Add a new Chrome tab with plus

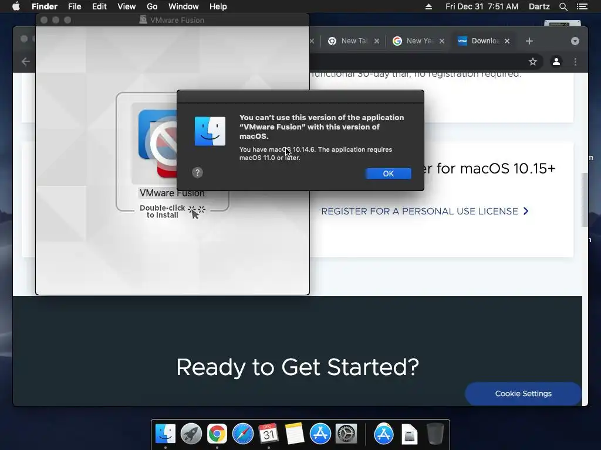(529, 41)
